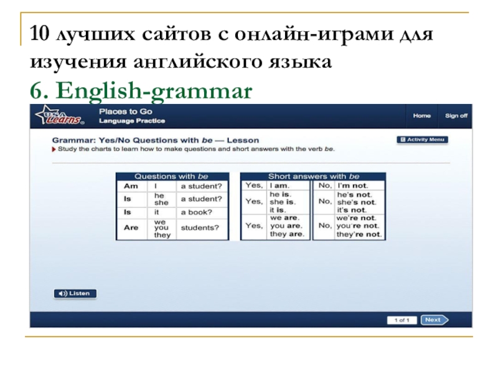This screenshot has width=498, height=374.
Task: Go to next page with Next button
Action: [434, 320]
